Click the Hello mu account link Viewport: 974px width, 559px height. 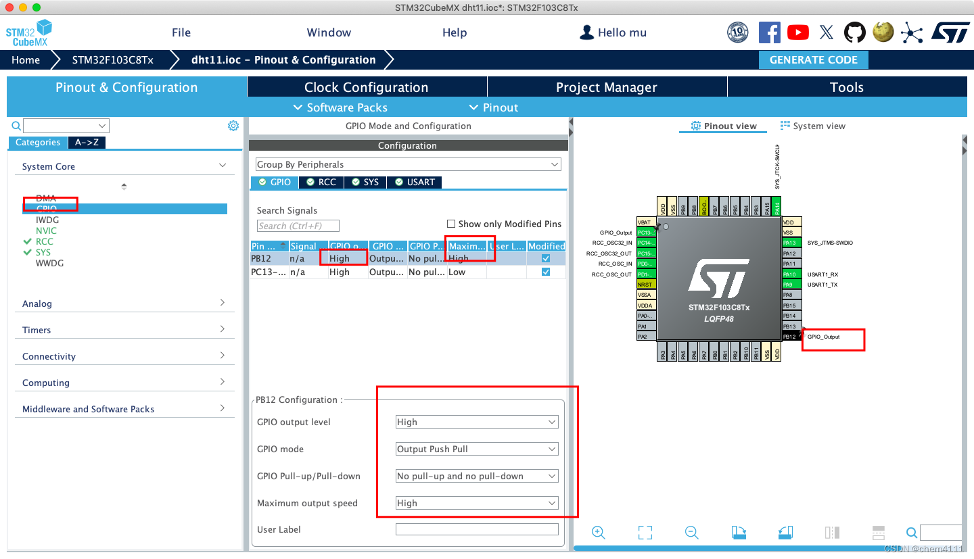(613, 32)
